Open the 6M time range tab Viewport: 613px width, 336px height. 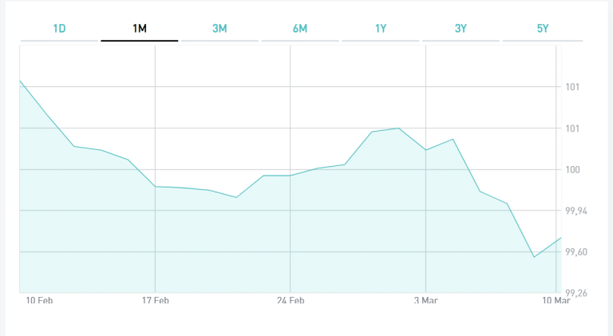[300, 29]
